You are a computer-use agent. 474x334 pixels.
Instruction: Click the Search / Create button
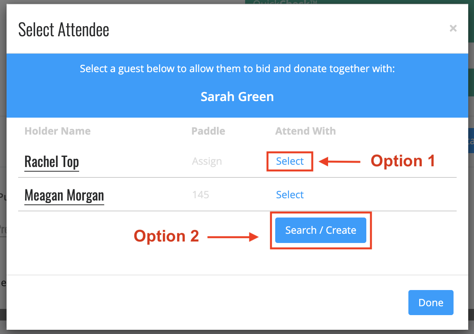tap(321, 230)
